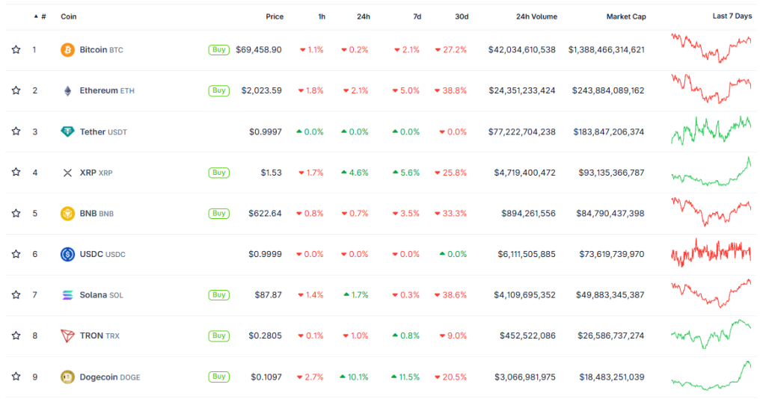
Task: Toggle the favorite star for TRON
Action: pyautogui.click(x=16, y=335)
